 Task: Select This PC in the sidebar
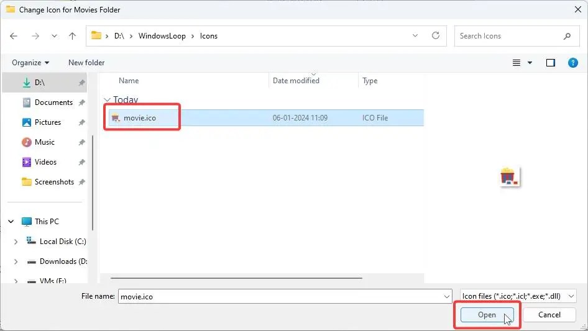pos(47,222)
